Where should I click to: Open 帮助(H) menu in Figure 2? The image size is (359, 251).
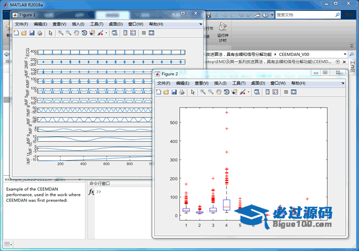click(x=298, y=83)
